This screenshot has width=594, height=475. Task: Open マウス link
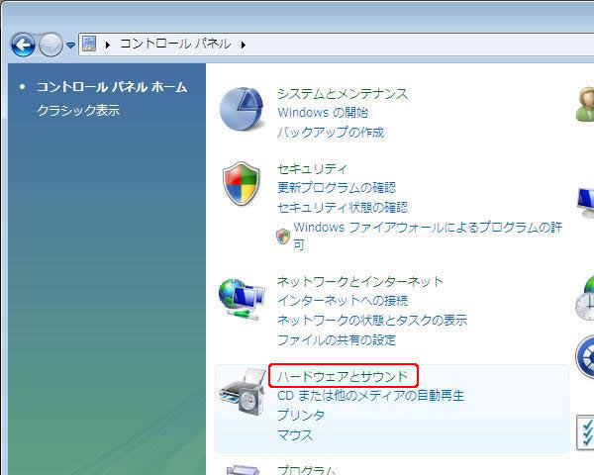click(295, 435)
